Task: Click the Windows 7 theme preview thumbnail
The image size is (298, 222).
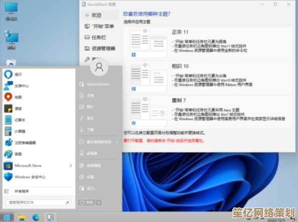Action: pos(148,112)
